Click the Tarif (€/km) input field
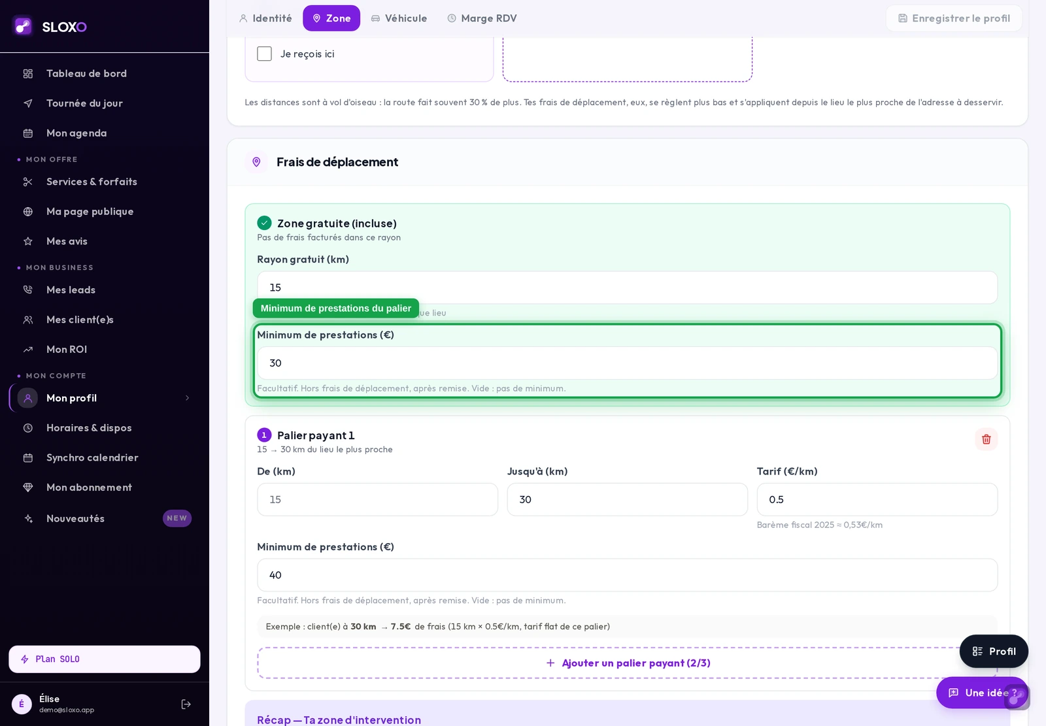The image size is (1046, 726). [x=877, y=500]
